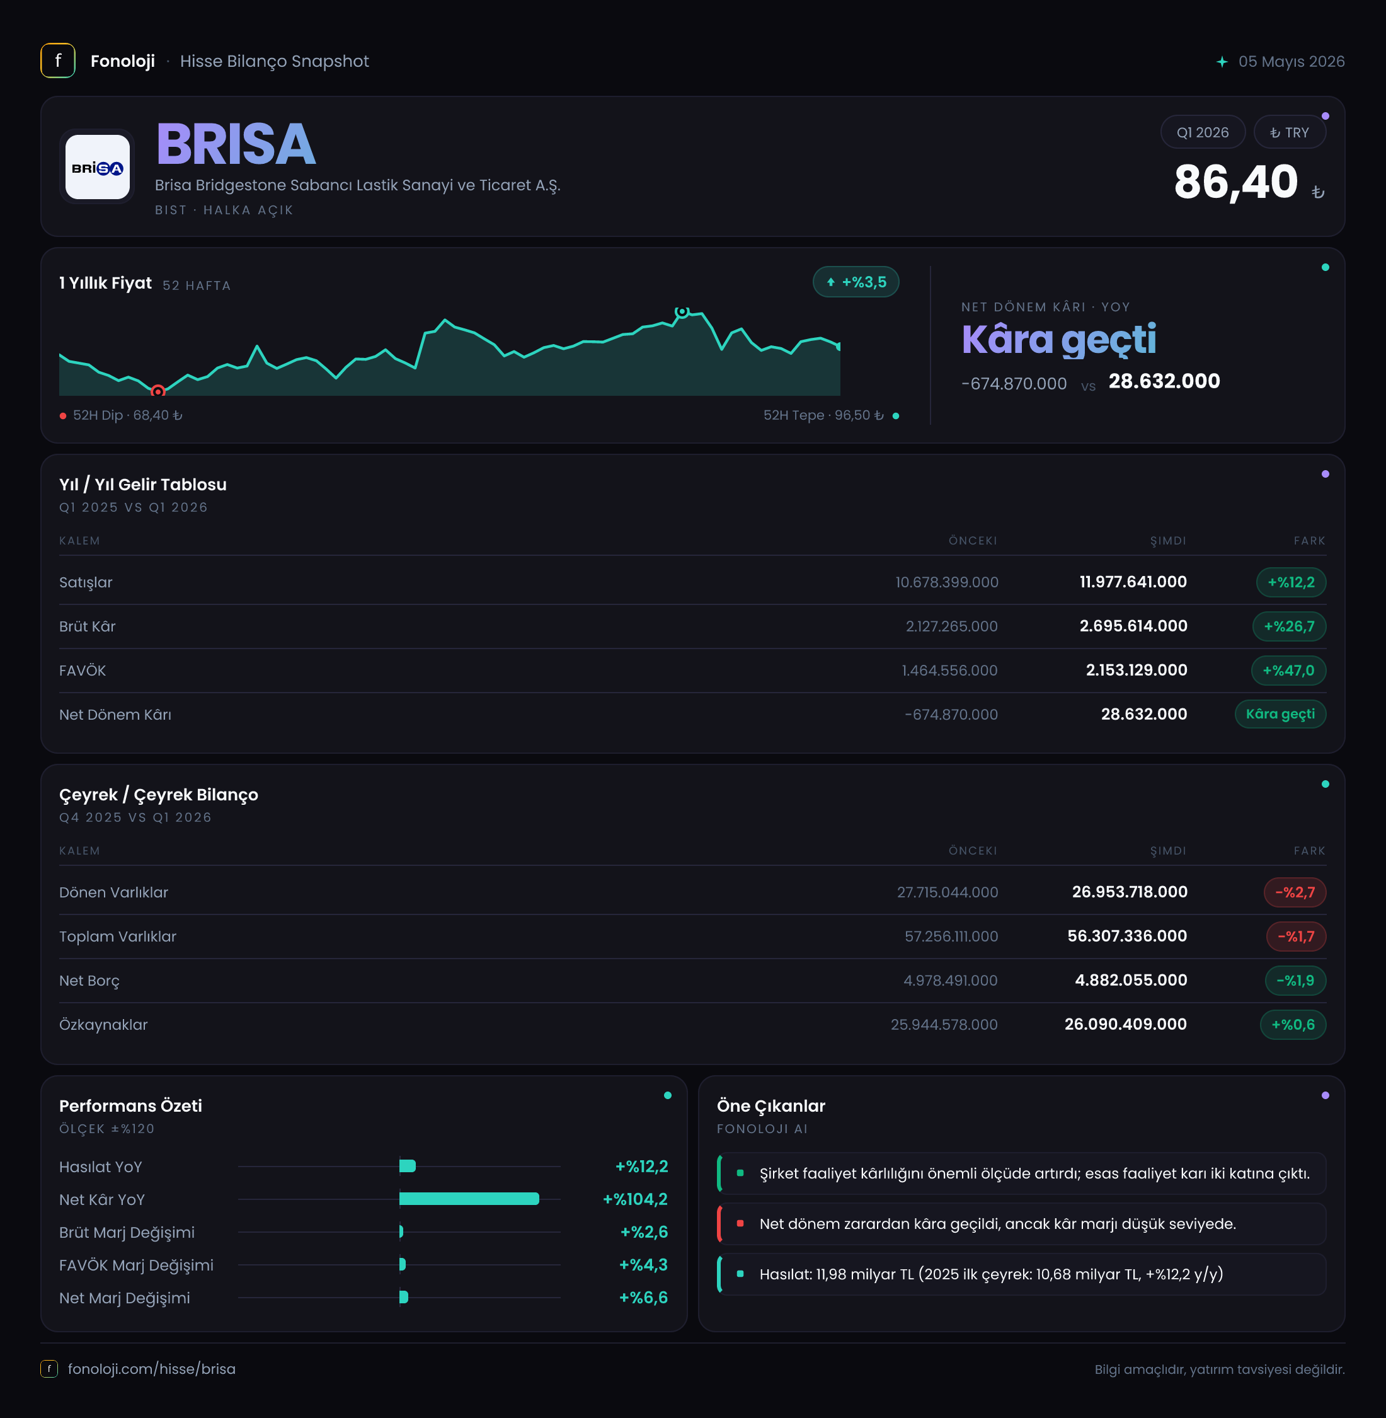Click the "Hisse Bilanço Snapshot" header text

click(275, 61)
